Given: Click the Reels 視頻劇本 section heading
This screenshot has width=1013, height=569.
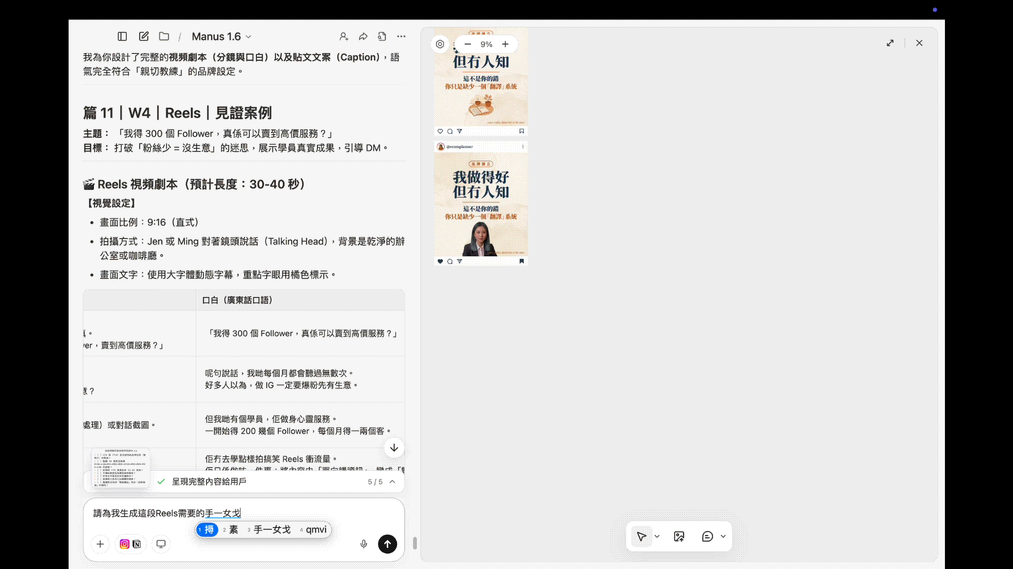Looking at the screenshot, I should (x=194, y=184).
